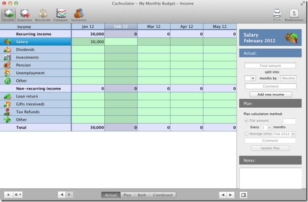Open the Income view in the toolbar
The height and width of the screenshot is (202, 308).
pyautogui.click(x=8, y=15)
